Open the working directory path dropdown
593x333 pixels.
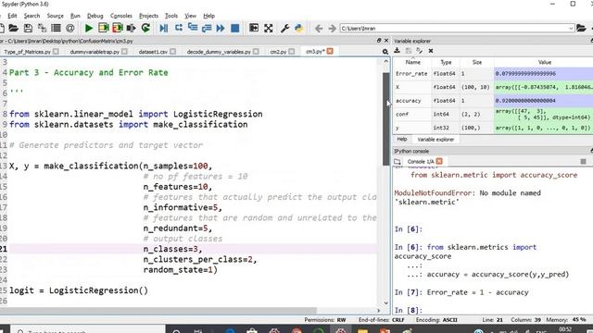(571, 29)
